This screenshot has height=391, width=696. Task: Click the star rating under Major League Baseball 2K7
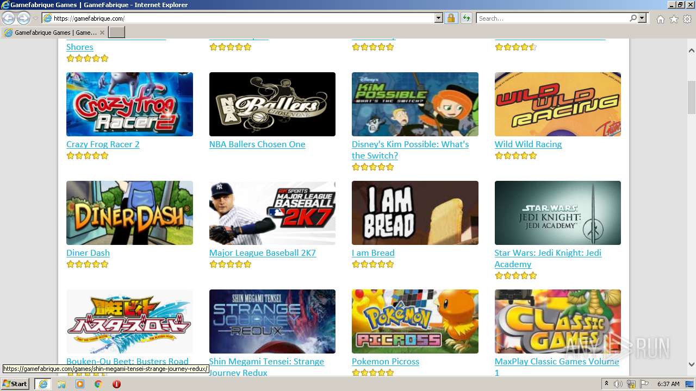pos(231,264)
